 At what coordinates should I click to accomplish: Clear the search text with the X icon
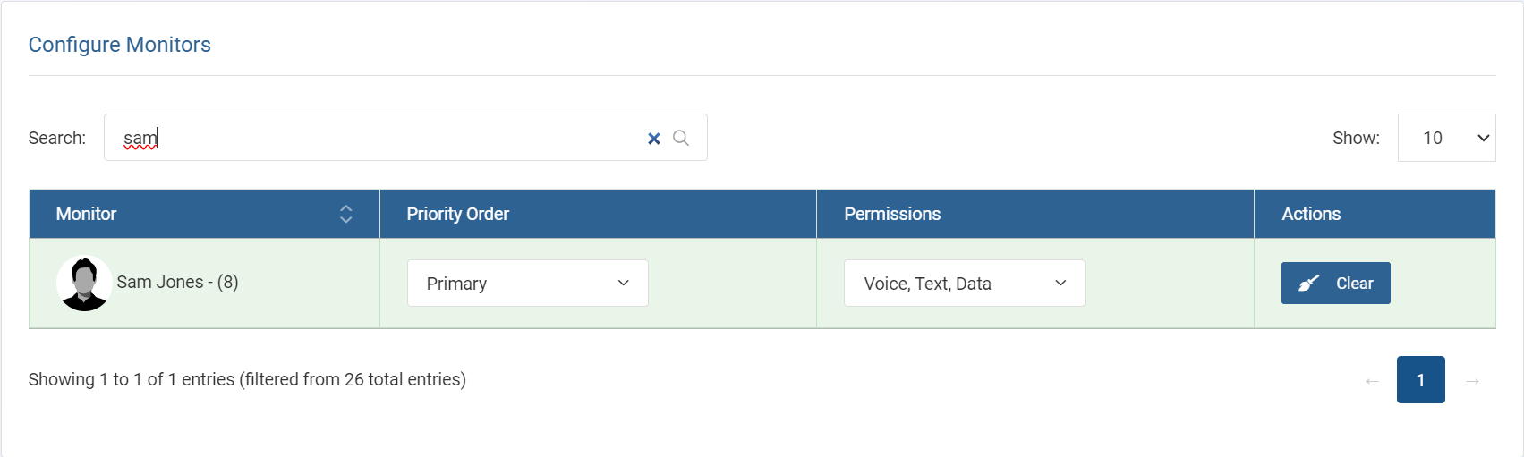click(x=654, y=139)
